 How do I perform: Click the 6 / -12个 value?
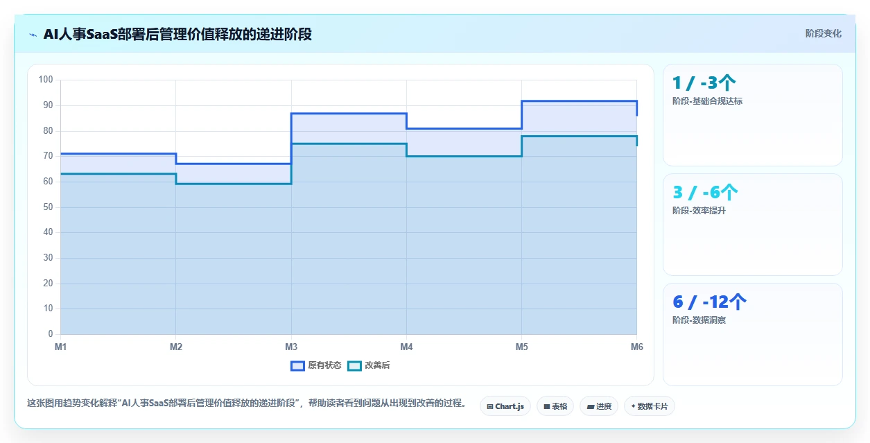point(709,302)
